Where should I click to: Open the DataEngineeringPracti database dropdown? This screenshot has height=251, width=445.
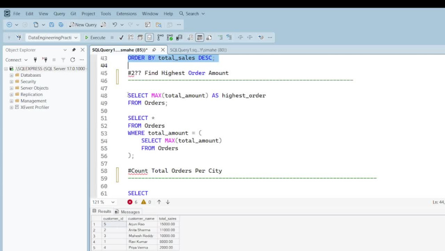pyautogui.click(x=53, y=37)
